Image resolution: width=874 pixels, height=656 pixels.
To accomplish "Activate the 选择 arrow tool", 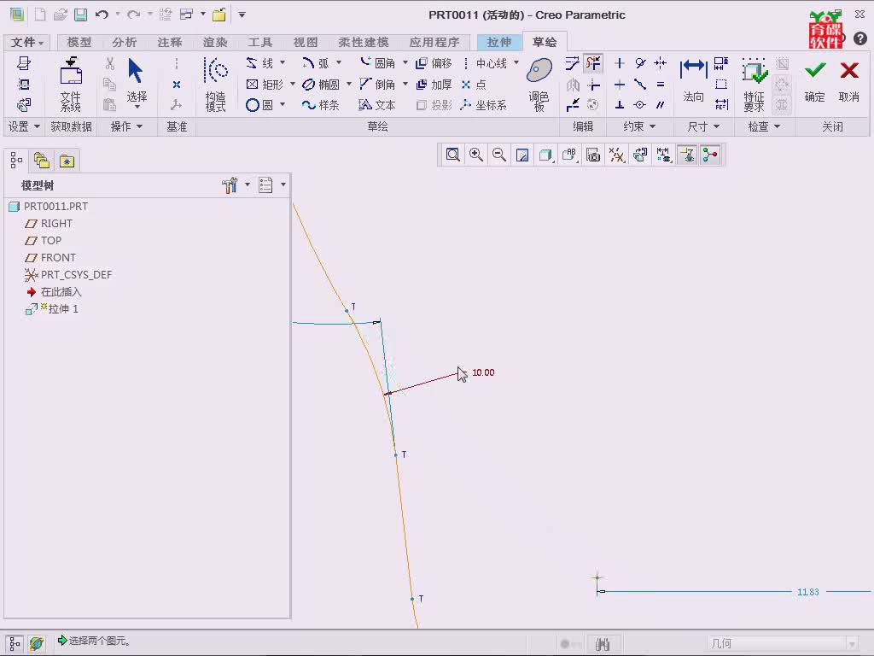I will coord(137,82).
